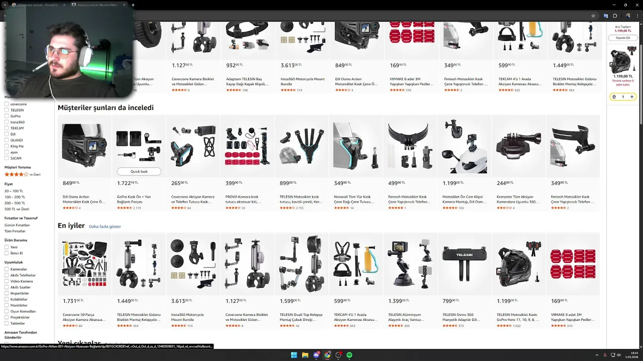Open the Coverzone 50 Parça kit thumbnail
The width and height of the screenshot is (643, 361).
tap(84, 264)
